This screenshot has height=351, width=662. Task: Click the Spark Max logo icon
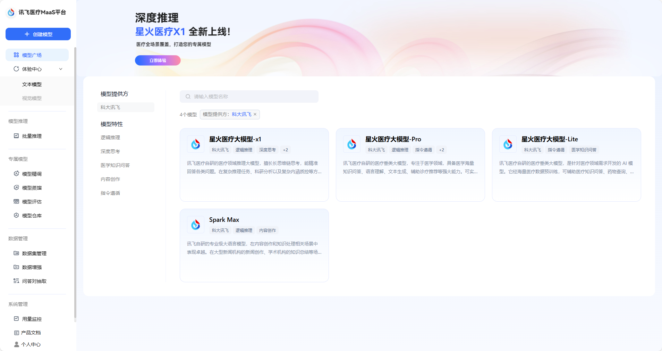[196, 225]
